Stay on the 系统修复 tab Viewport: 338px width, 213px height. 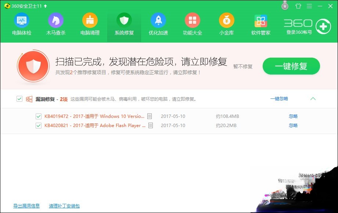(x=124, y=25)
